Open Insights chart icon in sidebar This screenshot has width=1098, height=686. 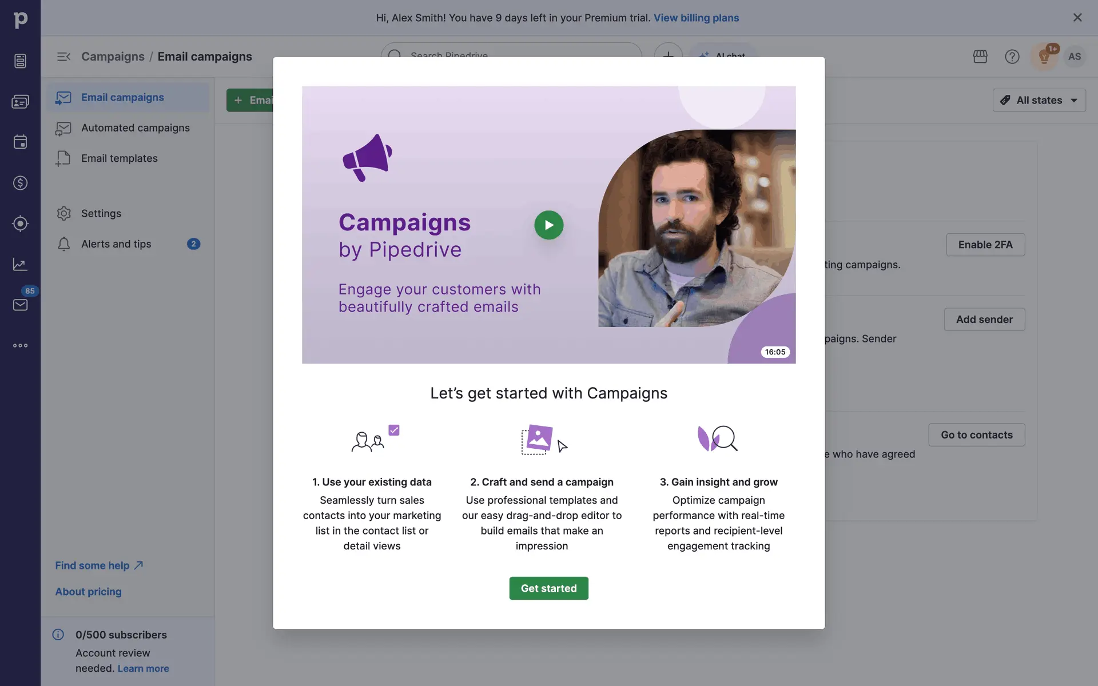click(x=20, y=264)
